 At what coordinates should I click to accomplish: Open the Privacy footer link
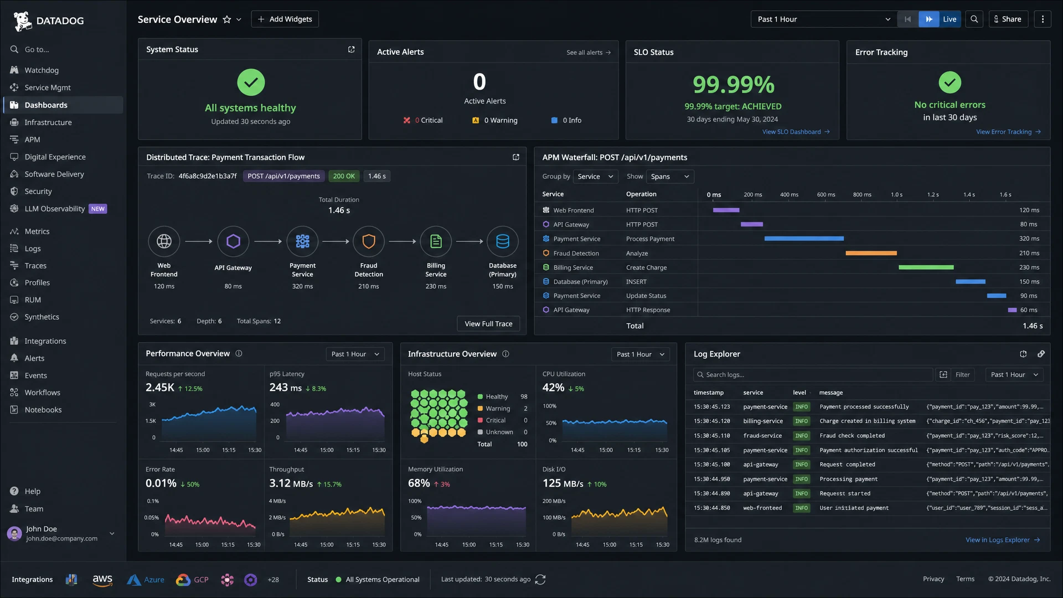coord(933,579)
